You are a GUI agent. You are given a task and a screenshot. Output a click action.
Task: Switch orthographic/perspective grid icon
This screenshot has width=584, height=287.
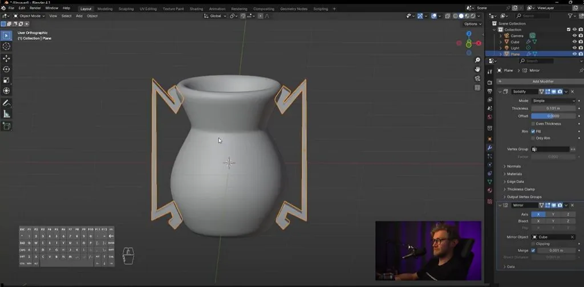[x=477, y=88]
